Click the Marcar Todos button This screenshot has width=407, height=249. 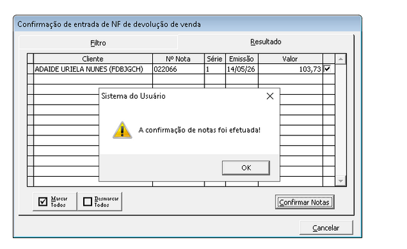55,201
